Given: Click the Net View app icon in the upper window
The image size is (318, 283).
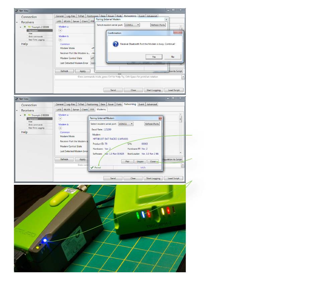Looking at the screenshot, I should click(x=17, y=11).
